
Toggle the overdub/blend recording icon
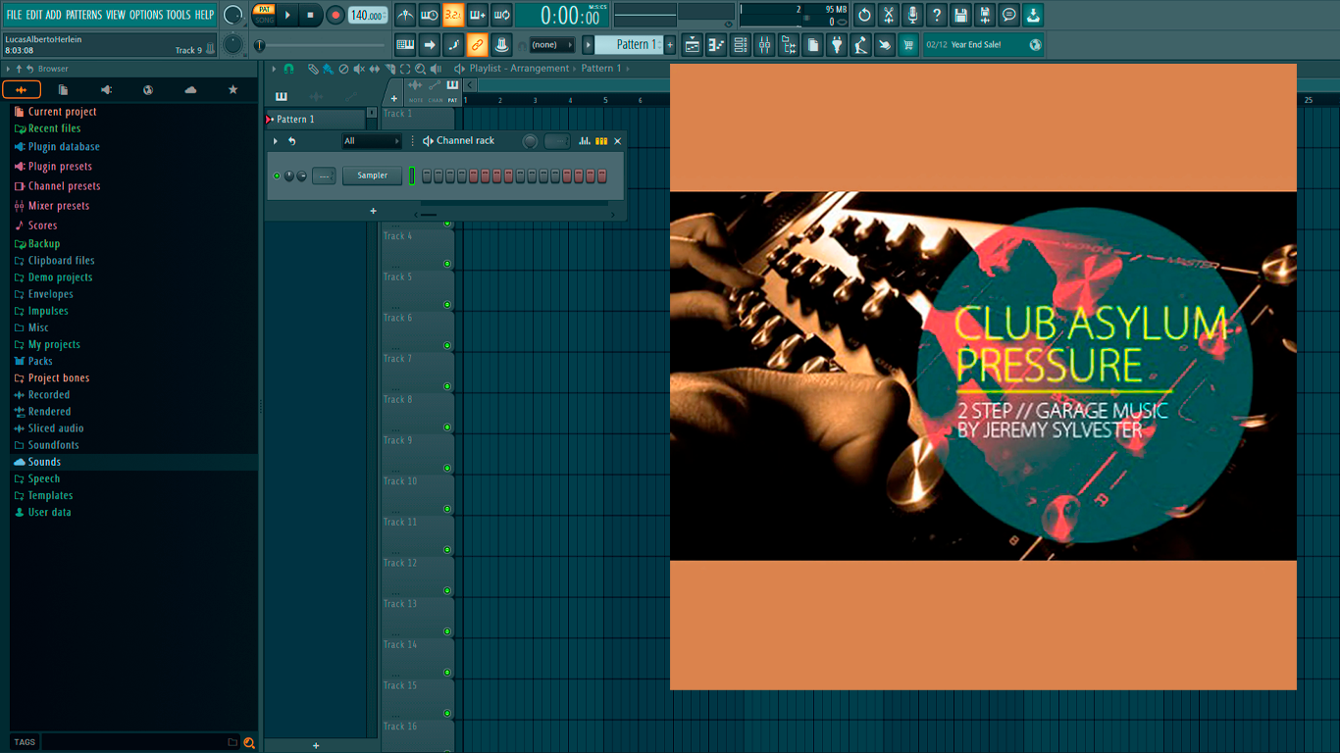(477, 15)
